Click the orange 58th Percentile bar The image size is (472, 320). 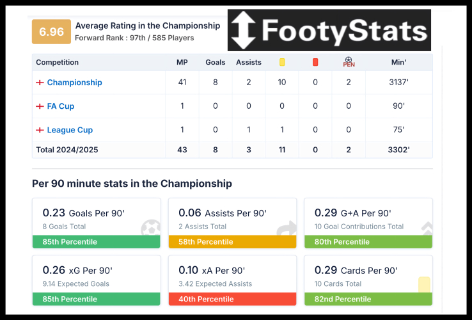pos(232,242)
